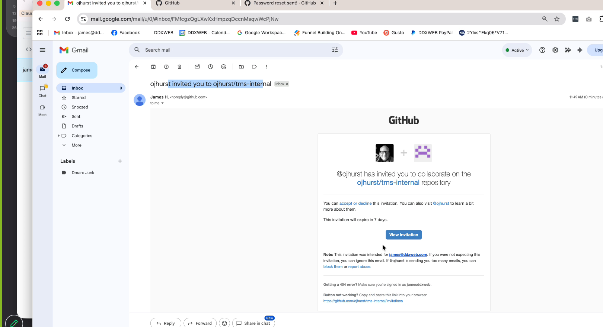Expand the Categories folder
The image size is (603, 327).
click(x=59, y=136)
